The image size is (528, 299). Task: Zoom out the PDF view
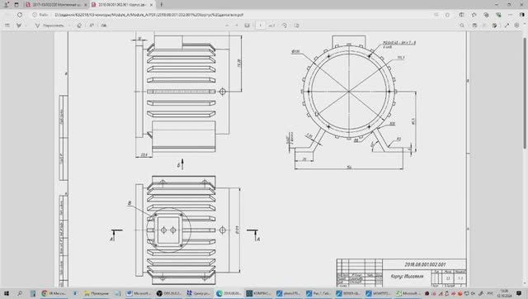[227, 26]
